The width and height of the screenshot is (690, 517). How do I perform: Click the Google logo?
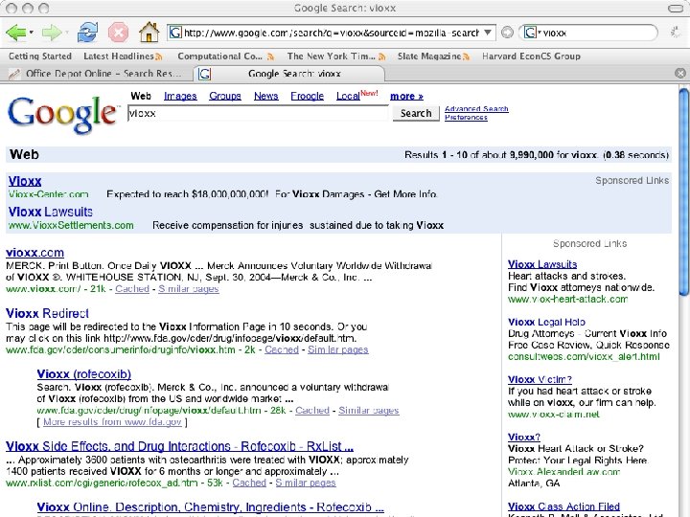(x=63, y=114)
